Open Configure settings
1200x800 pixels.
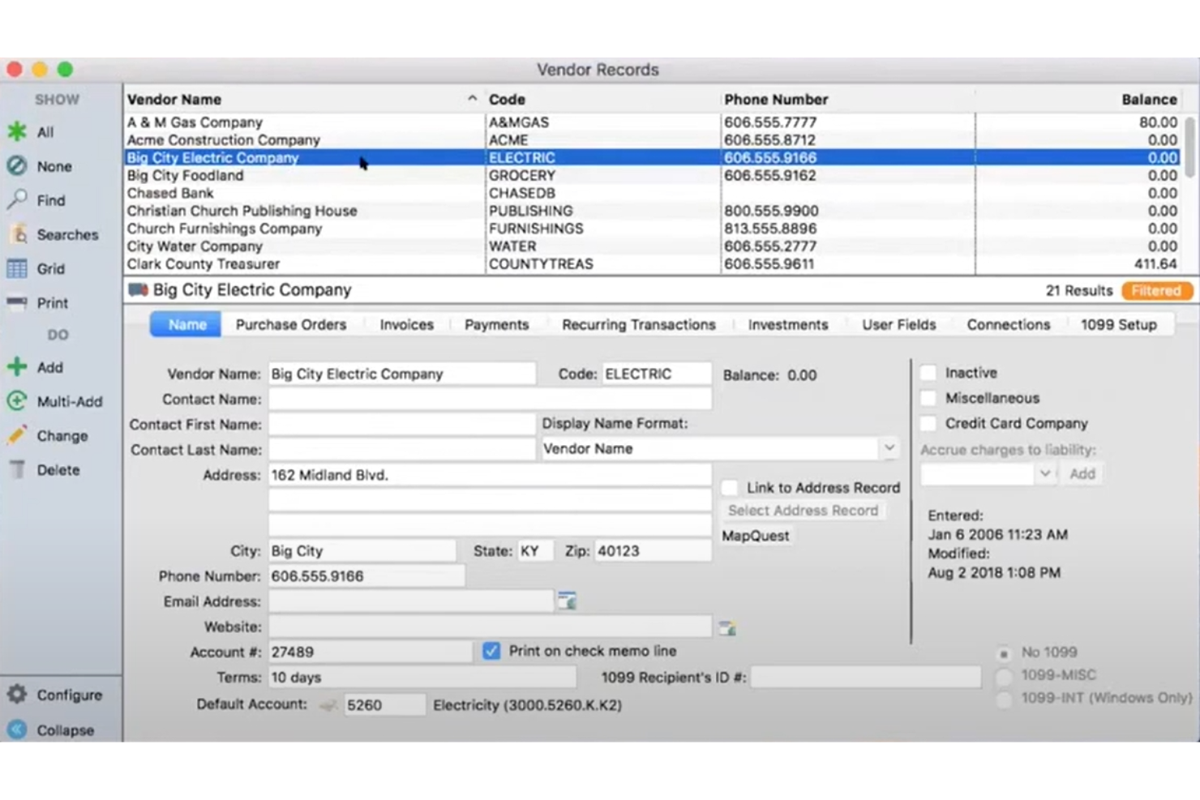click(54, 695)
